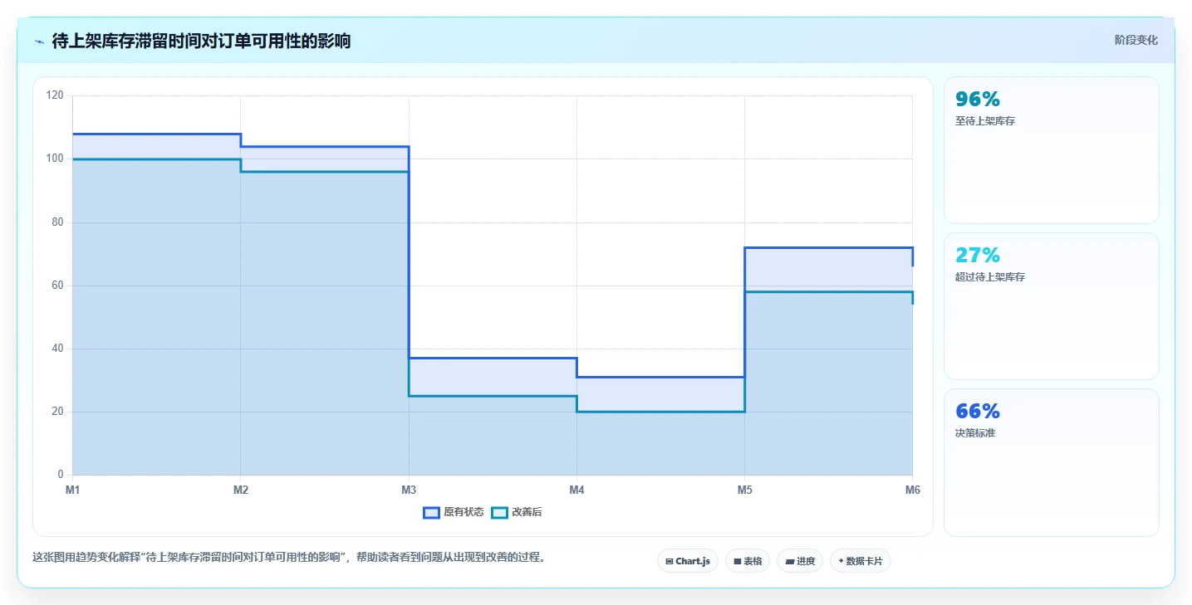Screen dimensions: 1192x605
Task: Click the 66% metric value
Action: (978, 412)
